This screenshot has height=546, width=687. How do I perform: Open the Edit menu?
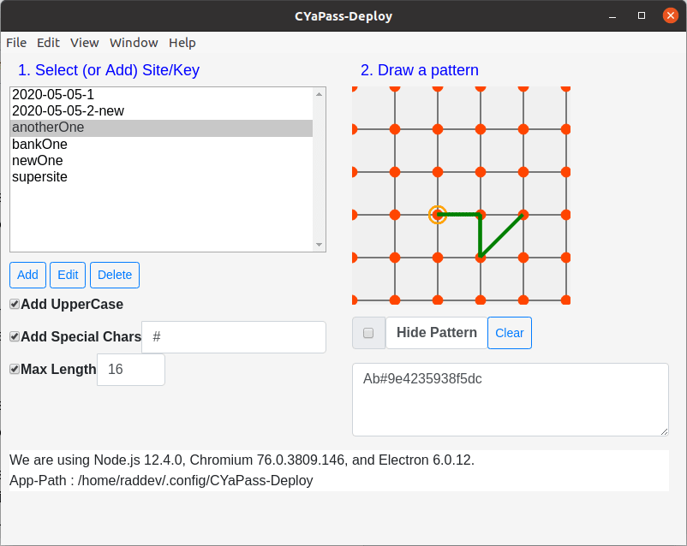point(48,43)
